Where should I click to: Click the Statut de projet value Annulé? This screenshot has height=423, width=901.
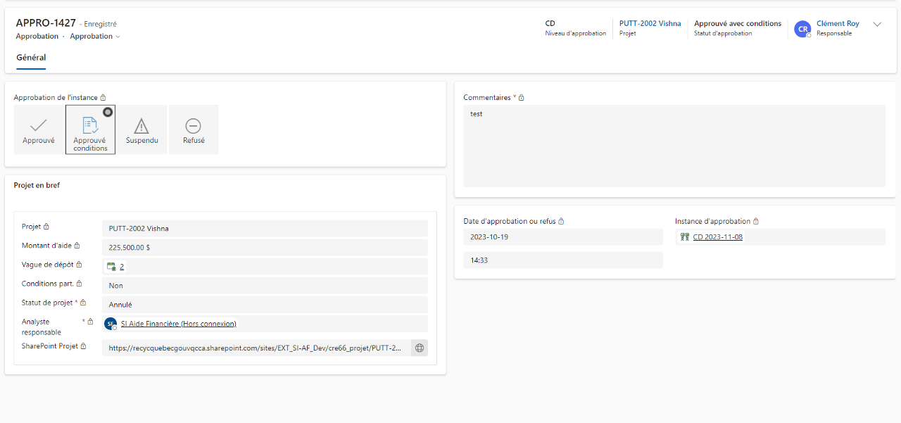[265, 305]
